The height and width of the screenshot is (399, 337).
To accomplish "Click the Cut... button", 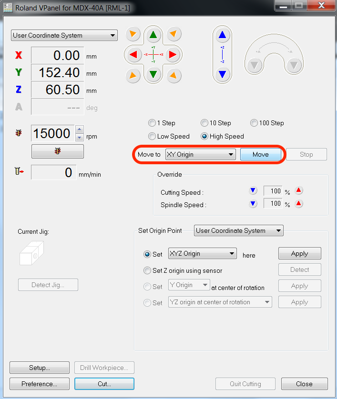I will click(104, 384).
